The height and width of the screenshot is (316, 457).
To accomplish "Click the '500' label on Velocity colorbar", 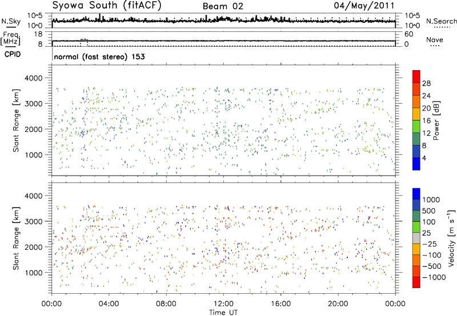I will point(429,210).
